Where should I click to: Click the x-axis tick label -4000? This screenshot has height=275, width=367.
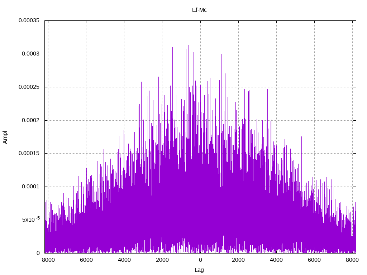pyautogui.click(x=124, y=260)
